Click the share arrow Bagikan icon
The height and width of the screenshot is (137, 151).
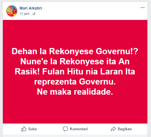[x=113, y=129]
